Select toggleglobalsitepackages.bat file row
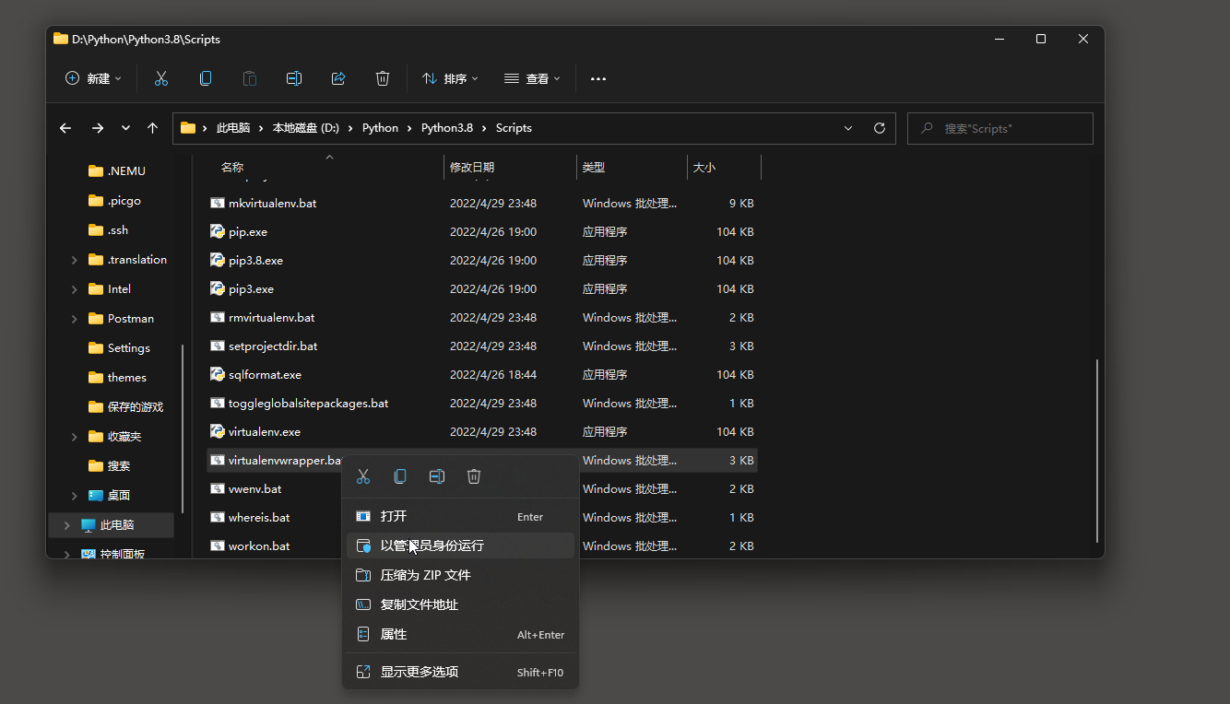The width and height of the screenshot is (1230, 704). [481, 404]
